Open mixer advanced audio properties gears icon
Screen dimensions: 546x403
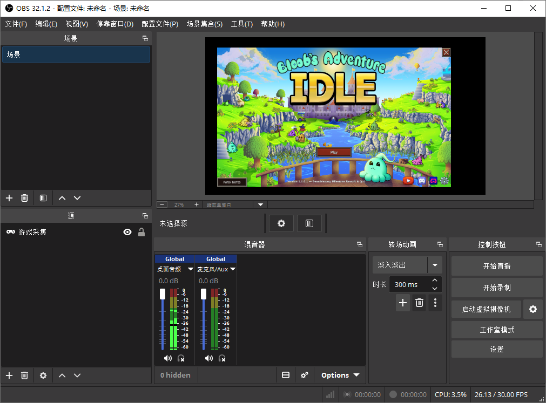click(305, 375)
